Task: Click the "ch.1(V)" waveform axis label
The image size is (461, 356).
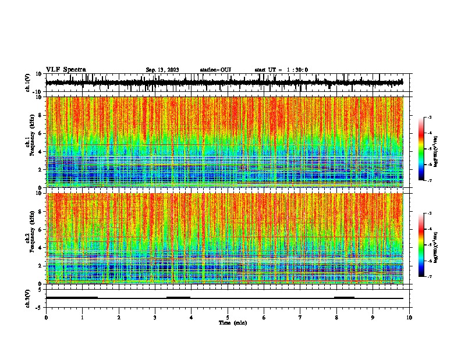Action: click(28, 83)
